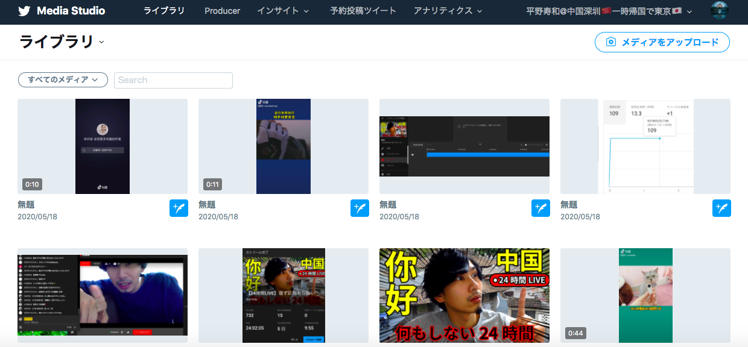Click camera icon in upload media button
This screenshot has height=347, width=748.
pos(611,42)
